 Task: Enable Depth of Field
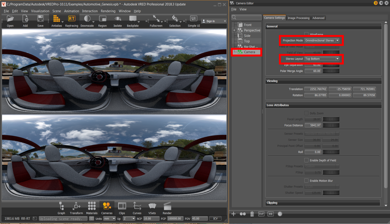coord(307,160)
